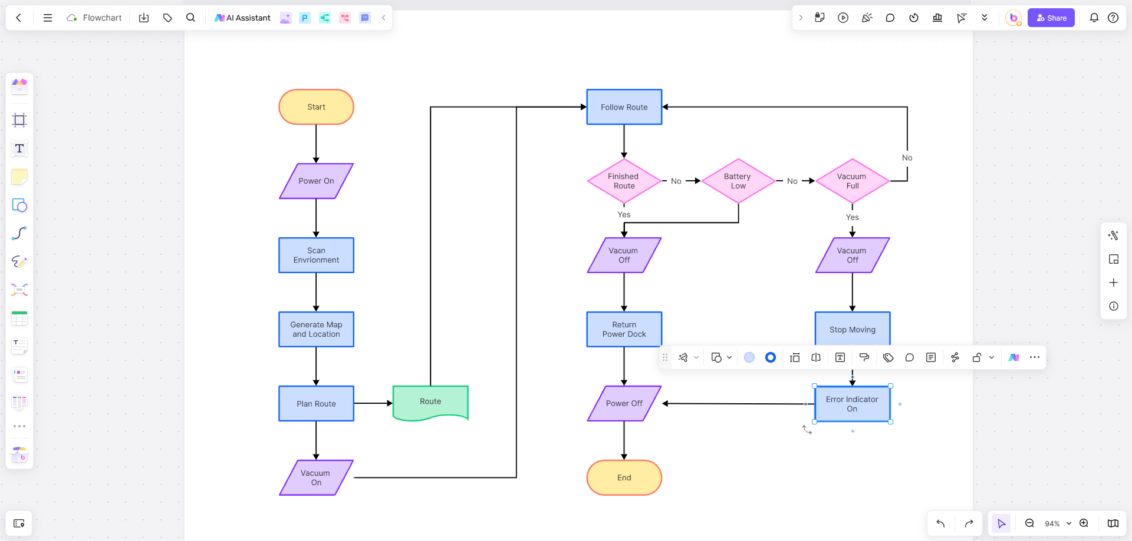The height and width of the screenshot is (541, 1132).
Task: Click the laser pointer cursor icon
Action: point(962,18)
